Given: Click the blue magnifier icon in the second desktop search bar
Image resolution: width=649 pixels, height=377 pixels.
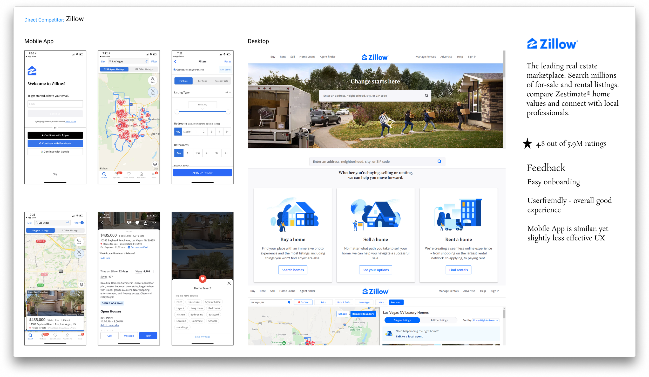Looking at the screenshot, I should [x=439, y=161].
